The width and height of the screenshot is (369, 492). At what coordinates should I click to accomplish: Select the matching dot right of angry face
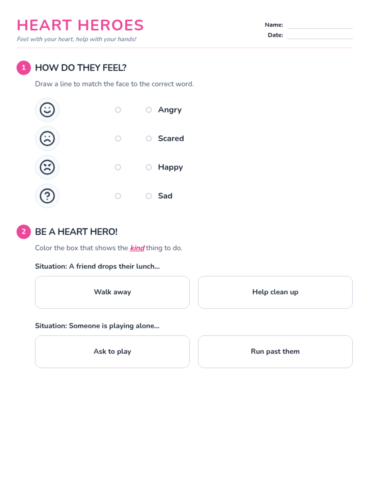[118, 167]
